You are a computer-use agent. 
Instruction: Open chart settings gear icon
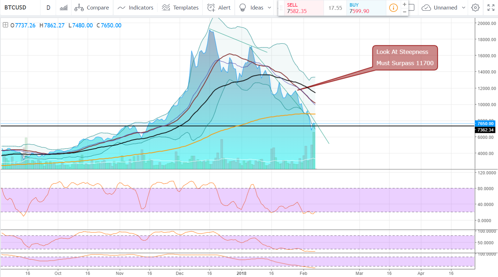pos(475,7)
